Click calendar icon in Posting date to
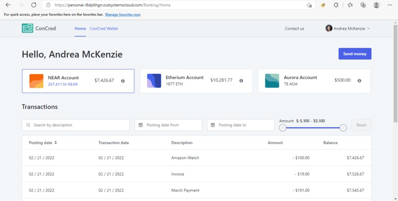This screenshot has width=398, height=201. coord(213,125)
